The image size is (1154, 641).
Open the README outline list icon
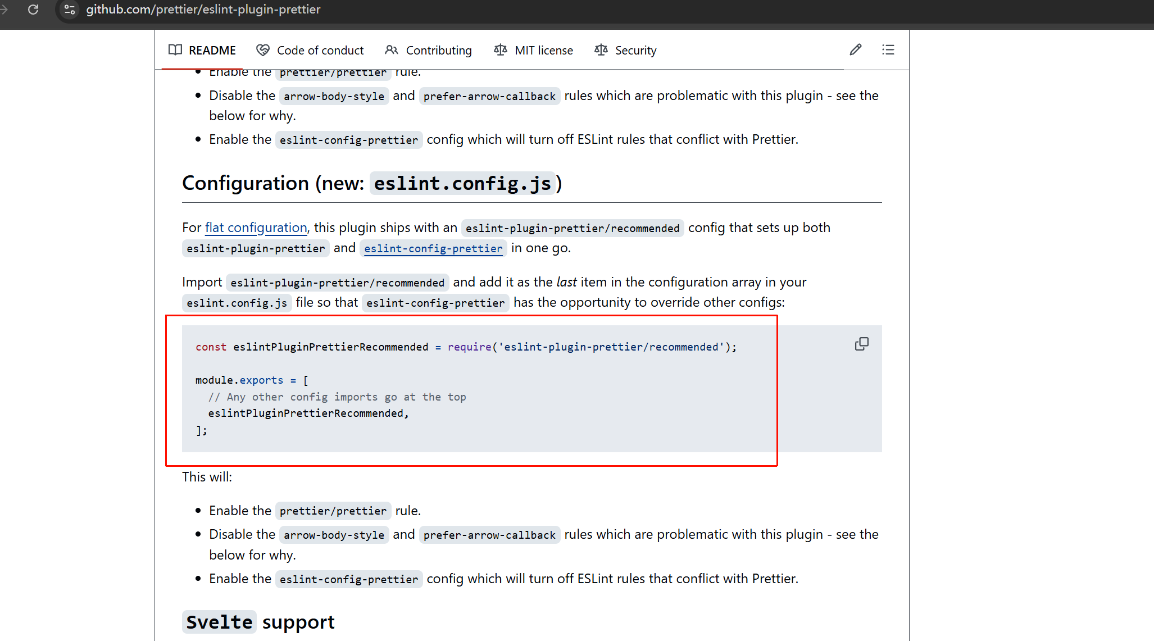coord(888,50)
